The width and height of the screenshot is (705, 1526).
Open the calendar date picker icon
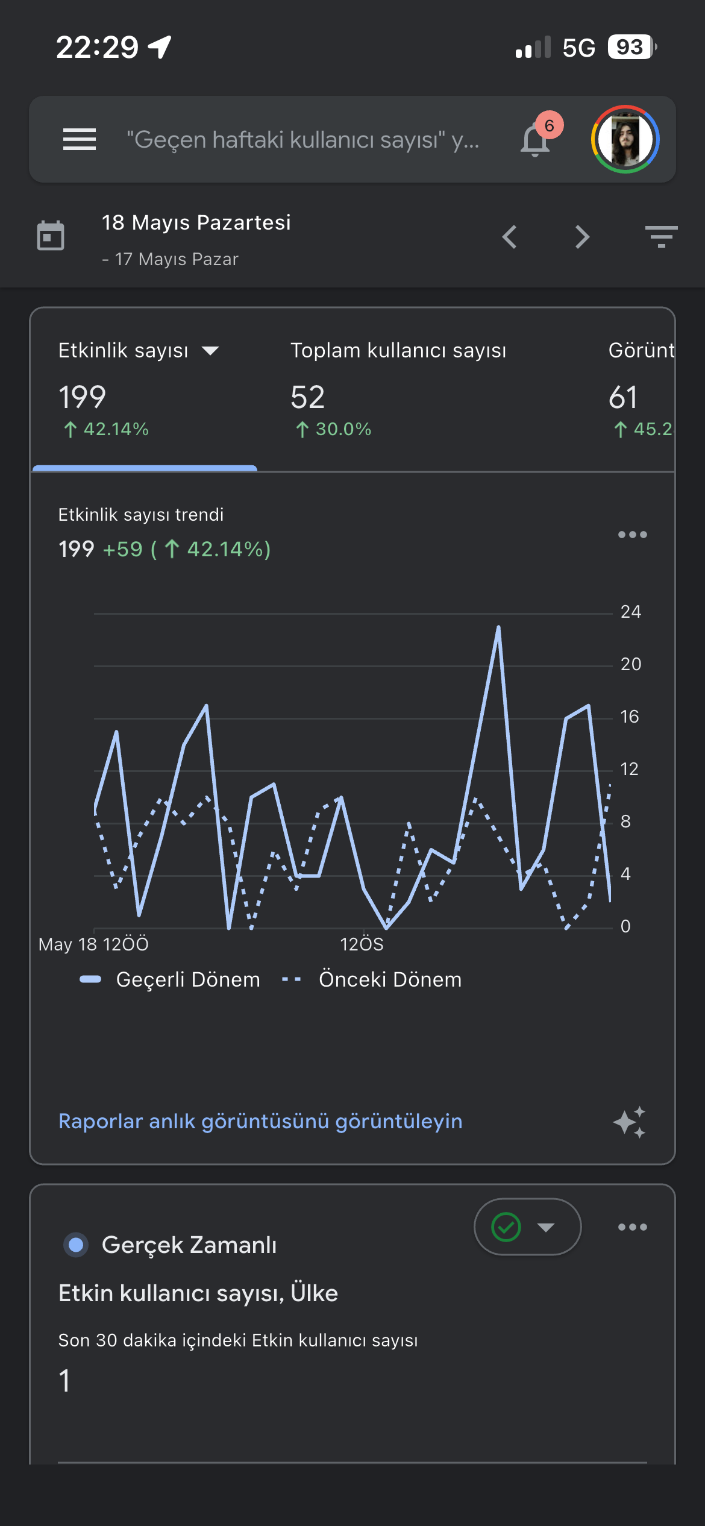coord(51,236)
